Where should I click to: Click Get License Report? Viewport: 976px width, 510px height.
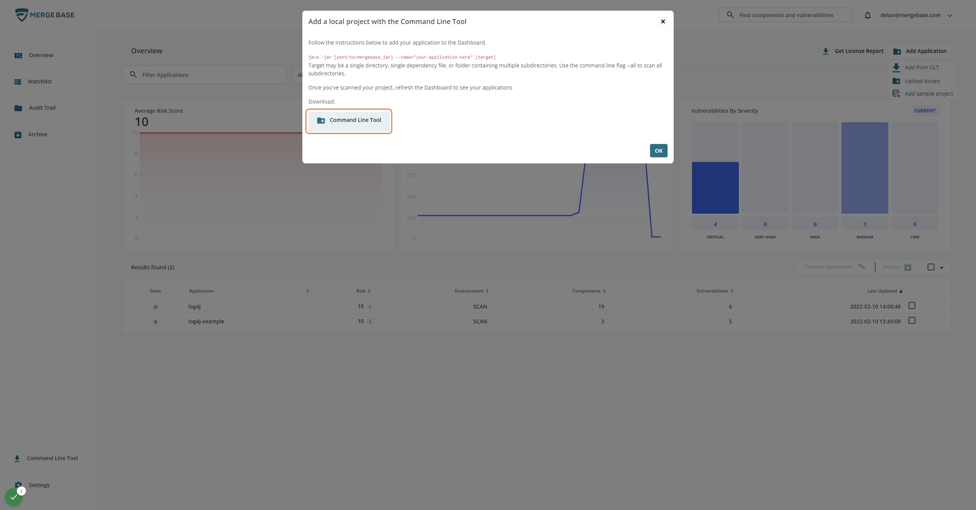tap(852, 51)
